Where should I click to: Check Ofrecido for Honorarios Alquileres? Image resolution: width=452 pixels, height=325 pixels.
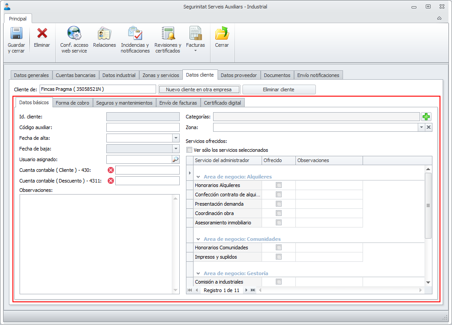pyautogui.click(x=279, y=185)
